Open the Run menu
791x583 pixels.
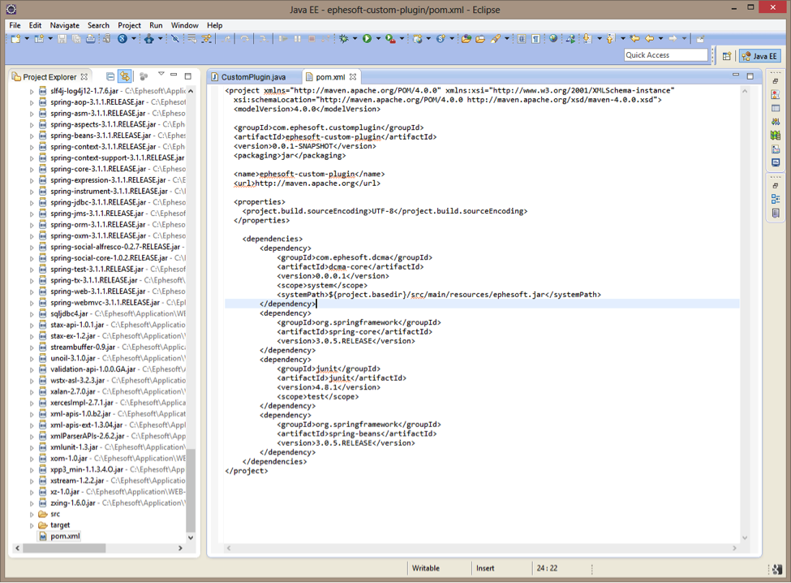(x=156, y=25)
